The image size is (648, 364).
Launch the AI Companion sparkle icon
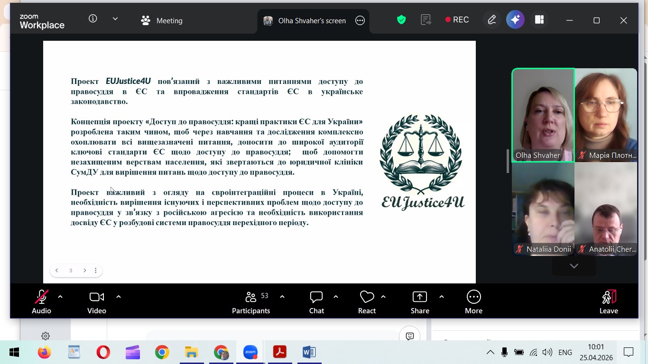[515, 20]
